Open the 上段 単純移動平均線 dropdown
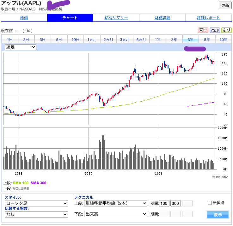The height and width of the screenshot is (226, 233). point(116,203)
